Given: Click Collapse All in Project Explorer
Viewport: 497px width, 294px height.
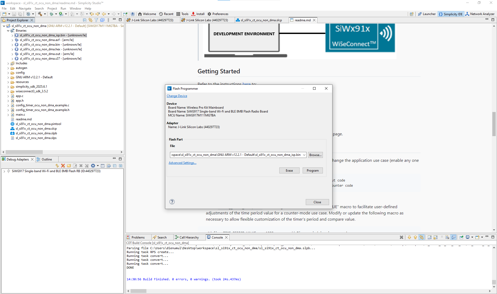Looking at the screenshot, I should click(x=85, y=20).
